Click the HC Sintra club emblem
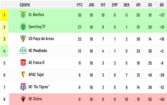The height and width of the screenshot is (105, 167). (x=23, y=99)
